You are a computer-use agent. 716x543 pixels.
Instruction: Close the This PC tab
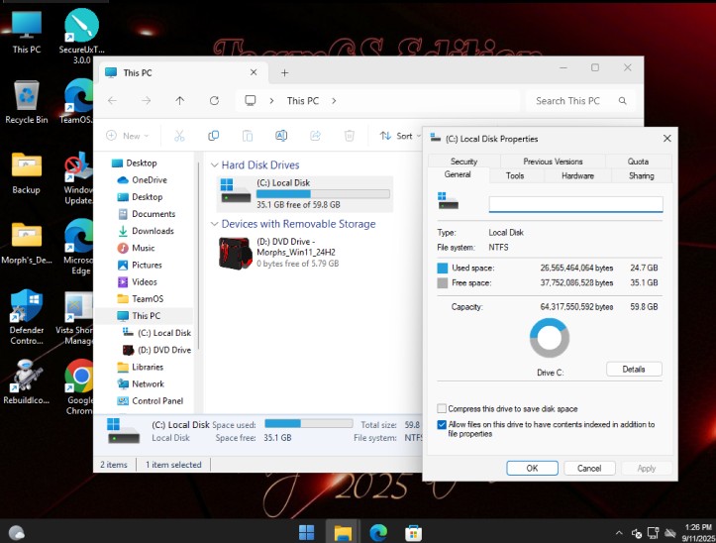point(254,72)
